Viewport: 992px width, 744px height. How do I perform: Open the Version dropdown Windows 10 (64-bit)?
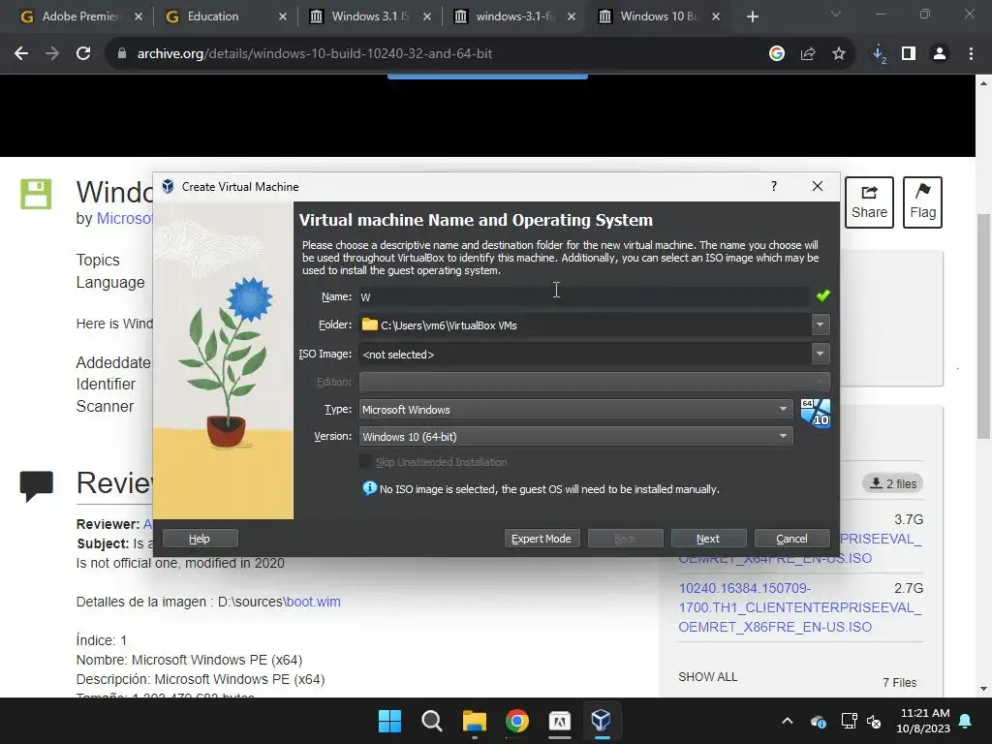coord(575,437)
